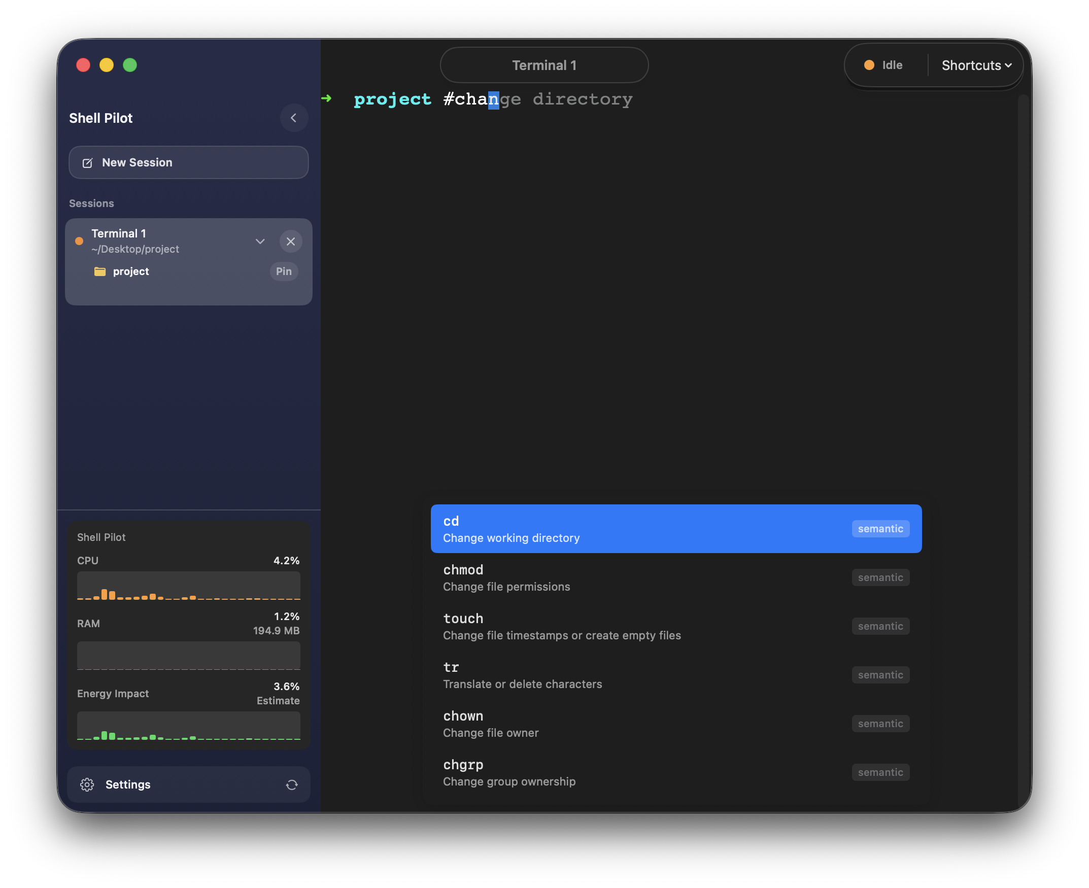Choose the chown suggestion
1089x888 pixels.
coord(676,724)
